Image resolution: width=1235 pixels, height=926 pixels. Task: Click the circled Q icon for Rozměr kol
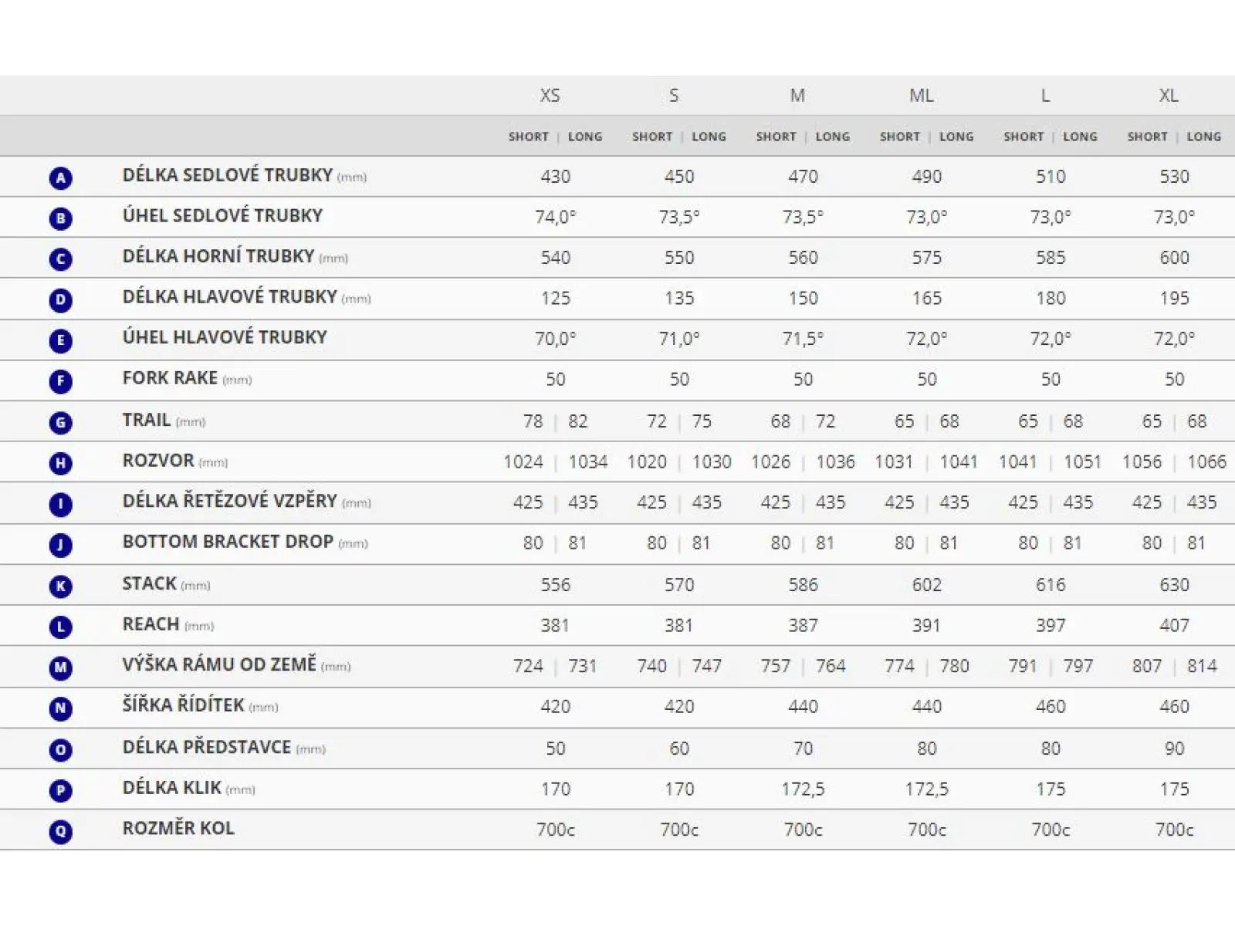coord(60,831)
